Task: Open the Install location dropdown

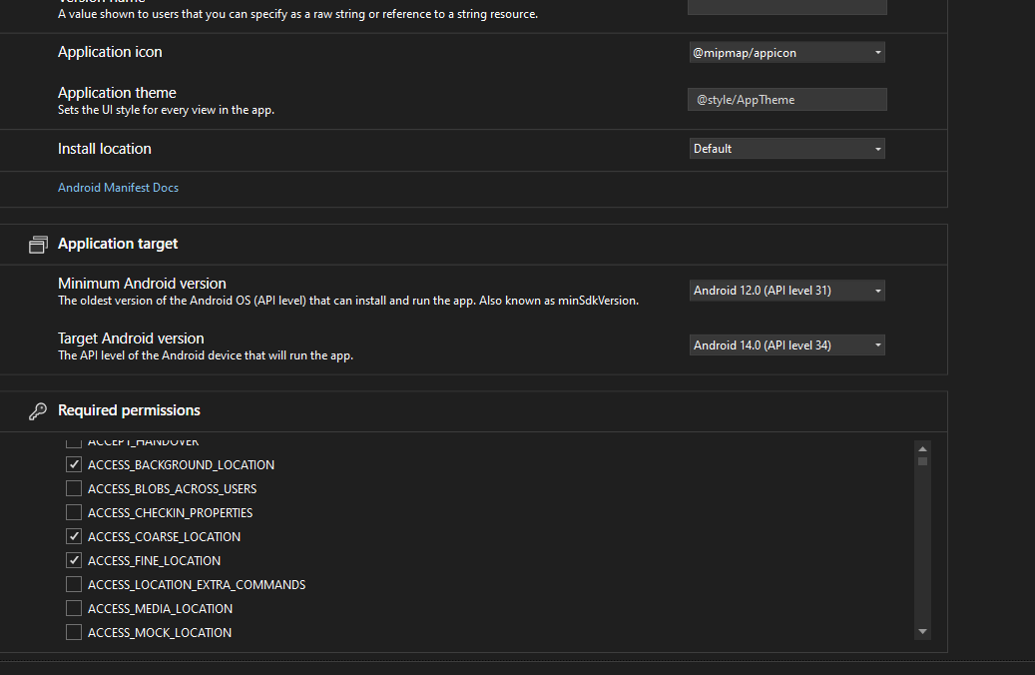Action: point(786,149)
